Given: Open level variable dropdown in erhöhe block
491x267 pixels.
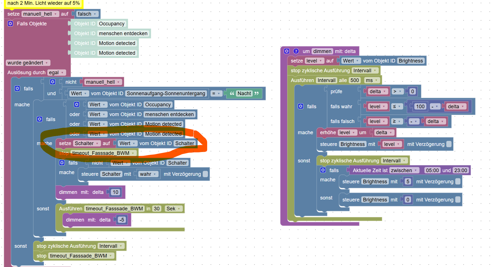Looking at the screenshot, I should click(347, 133).
